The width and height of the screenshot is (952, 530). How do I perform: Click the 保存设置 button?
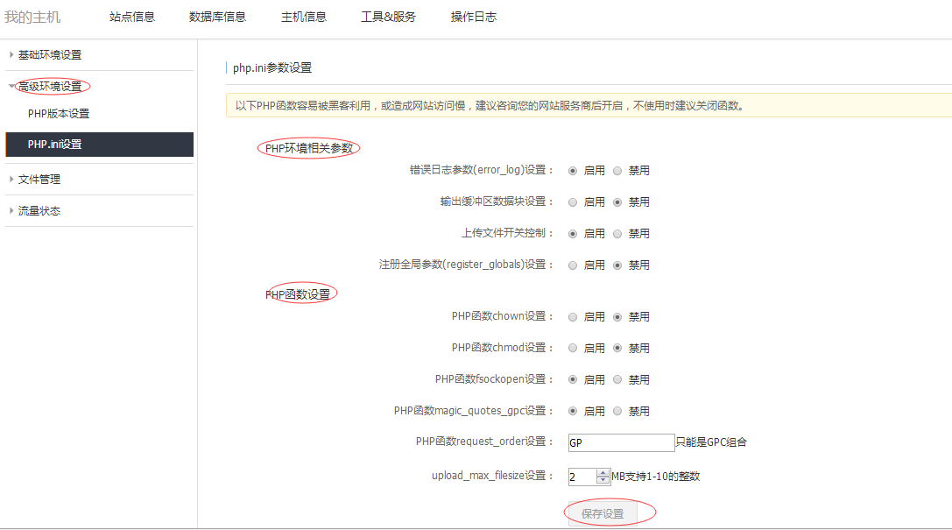tap(603, 514)
